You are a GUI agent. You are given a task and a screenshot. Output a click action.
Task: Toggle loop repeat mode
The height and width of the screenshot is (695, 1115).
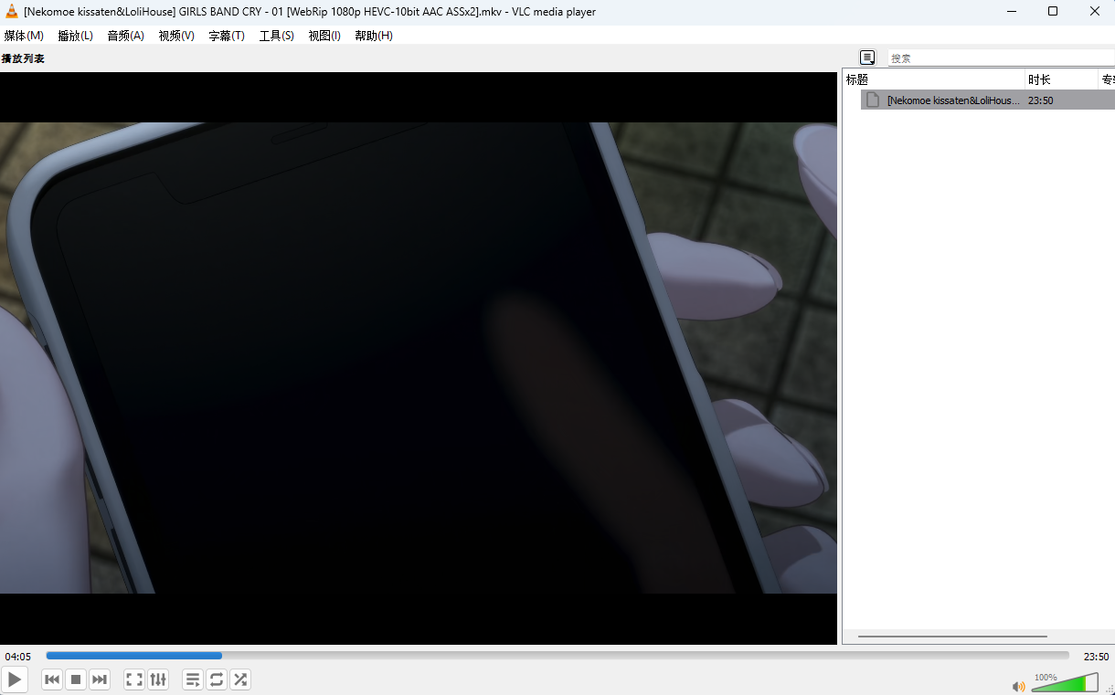[x=217, y=679]
